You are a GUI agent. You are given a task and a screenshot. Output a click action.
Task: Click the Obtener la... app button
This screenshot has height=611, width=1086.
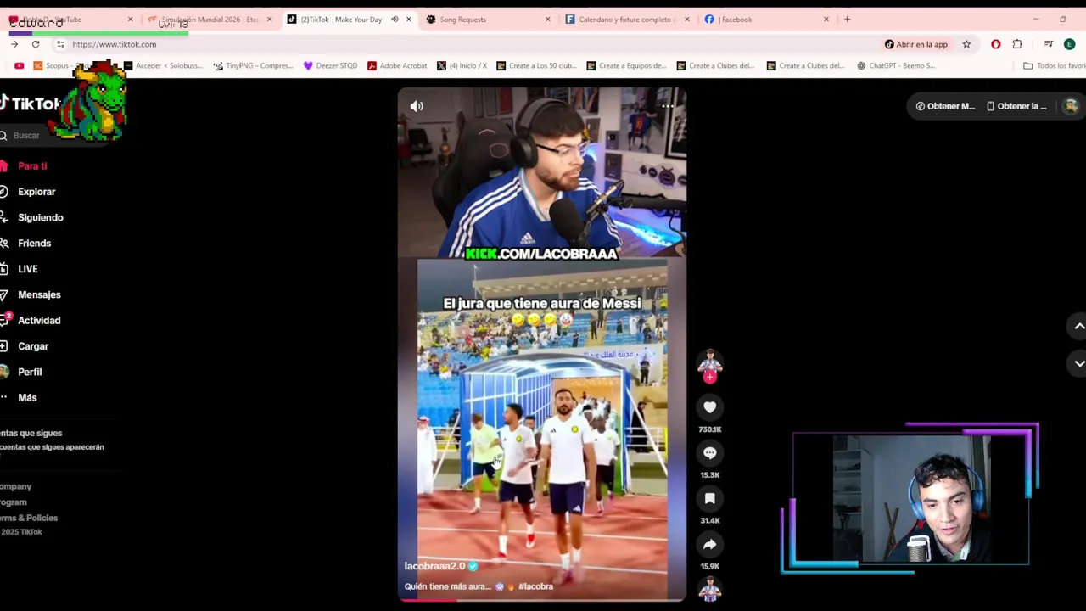(x=1016, y=106)
